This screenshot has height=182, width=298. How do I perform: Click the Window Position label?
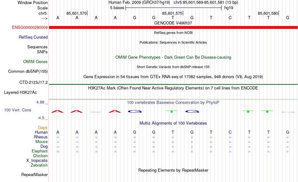click(33, 3)
